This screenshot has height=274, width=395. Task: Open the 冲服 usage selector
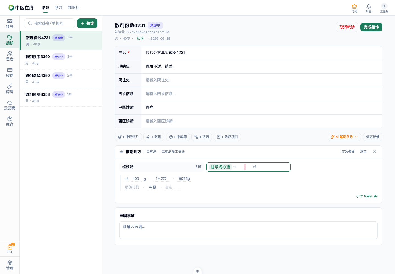click(153, 187)
